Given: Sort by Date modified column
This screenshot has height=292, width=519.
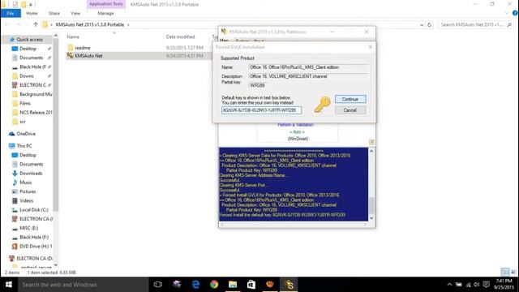Looking at the screenshot, I should click(180, 36).
